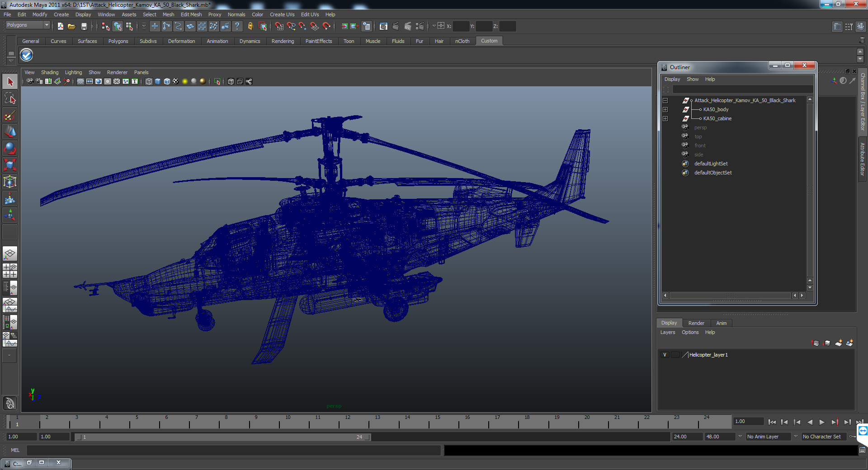
Task: Click frame 12 on the time slider
Action: click(348, 422)
